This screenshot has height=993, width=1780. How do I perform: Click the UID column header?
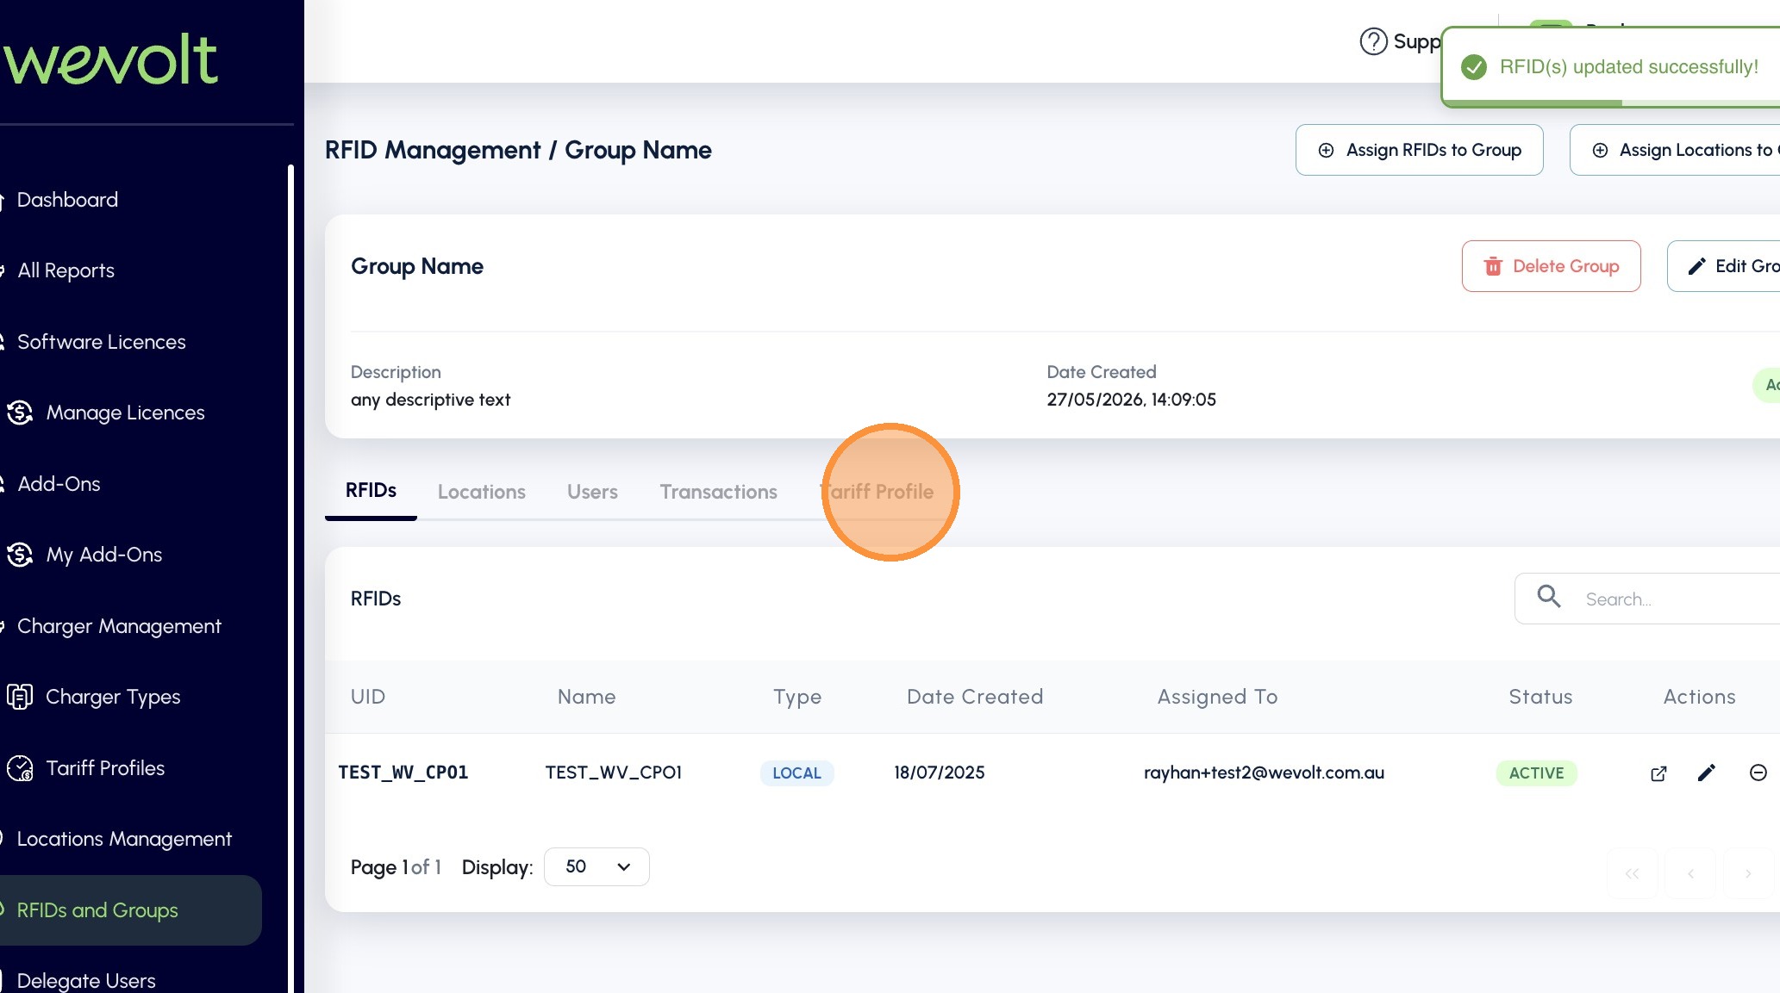[367, 697]
